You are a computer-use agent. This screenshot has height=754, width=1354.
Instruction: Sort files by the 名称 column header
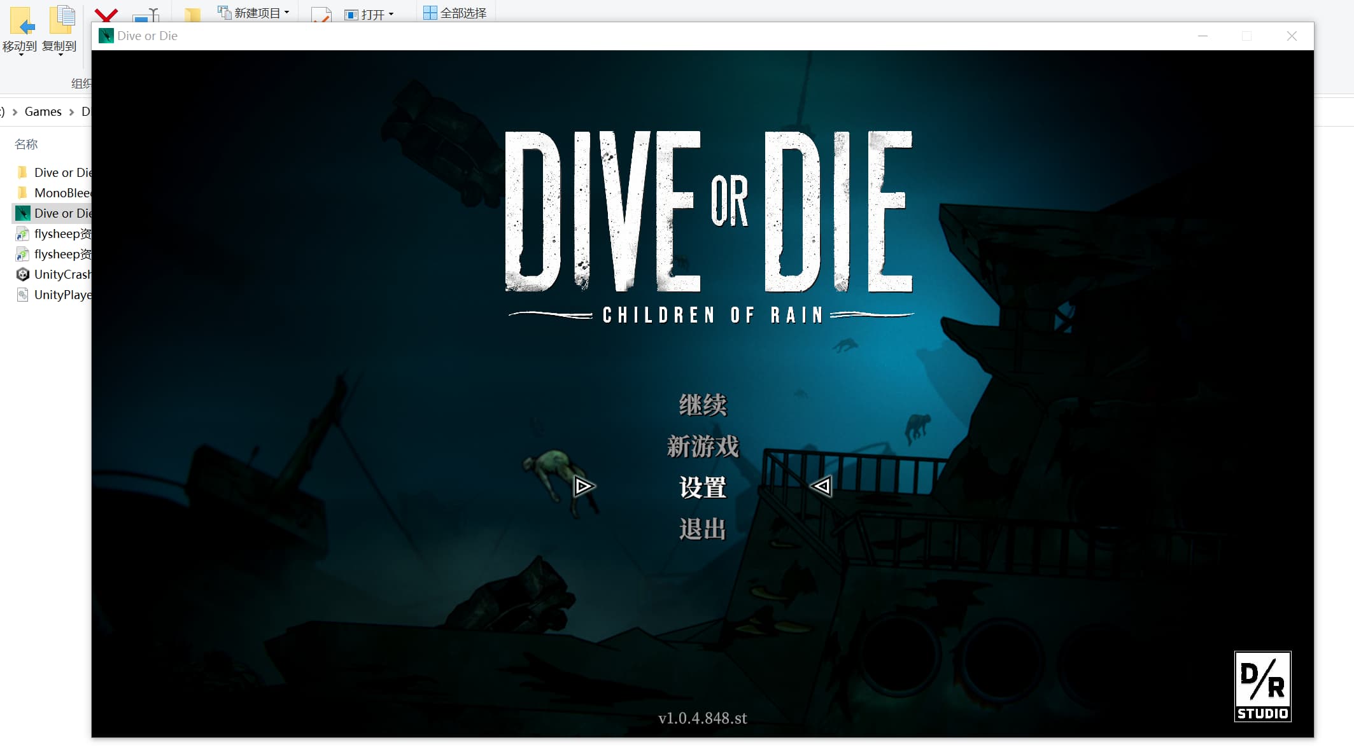tap(26, 144)
